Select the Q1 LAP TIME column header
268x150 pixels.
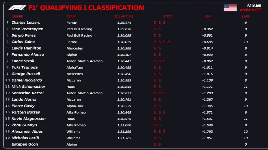point(124,17)
